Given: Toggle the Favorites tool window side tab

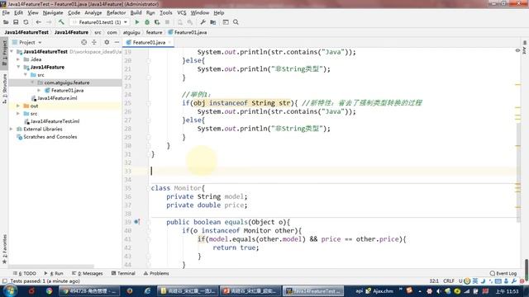Looking at the screenshot, I should click(4, 249).
